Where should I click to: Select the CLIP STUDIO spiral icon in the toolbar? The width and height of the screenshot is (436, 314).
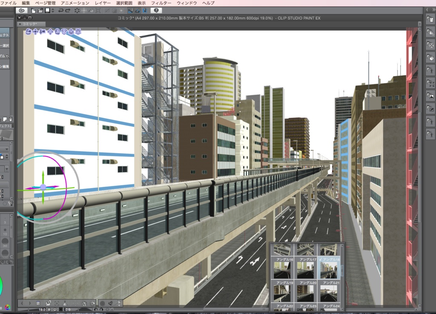click(x=22, y=10)
